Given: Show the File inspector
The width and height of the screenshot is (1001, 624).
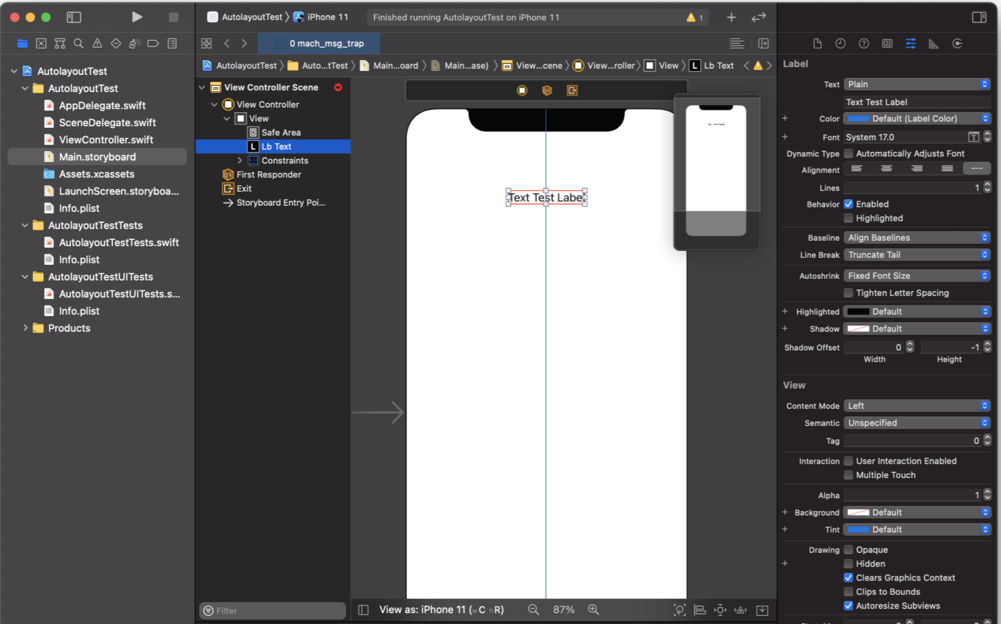Looking at the screenshot, I should coord(818,43).
